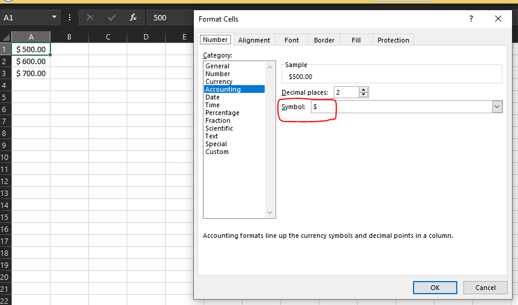Switch to the Number tab
518x305 pixels.
[x=215, y=40]
